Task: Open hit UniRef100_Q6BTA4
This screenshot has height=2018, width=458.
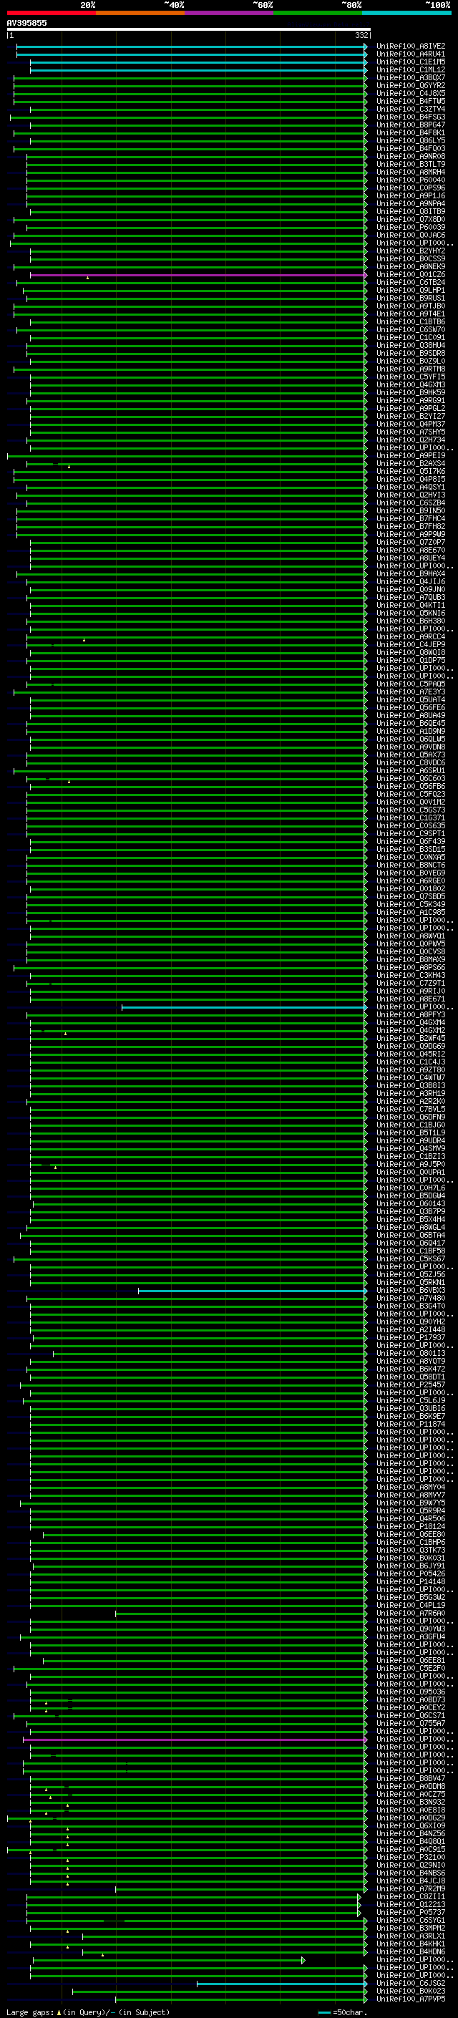Action: [x=411, y=1236]
